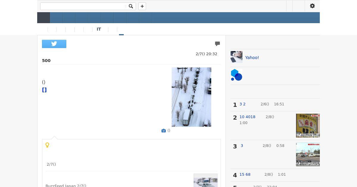
Task: Open the laptop thumbnail beside Yahoo!
Action: coord(237,57)
